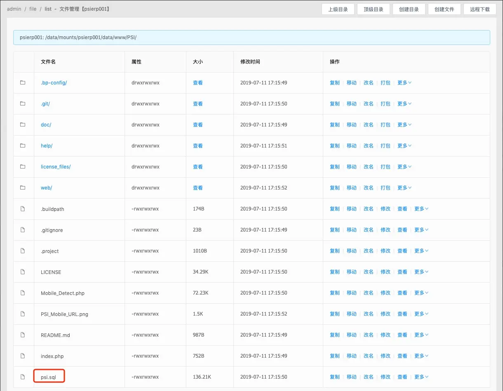The image size is (503, 391).
Task: Open the doc/ folder link
Action: click(x=46, y=124)
